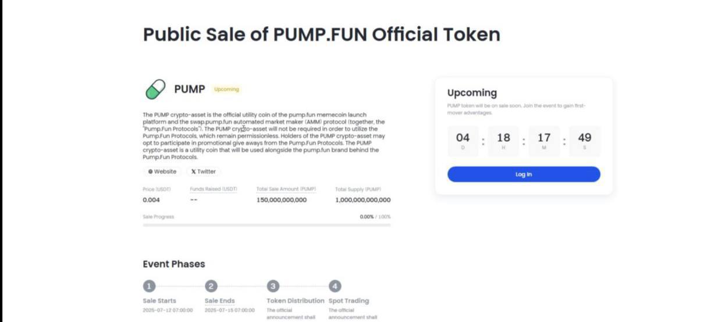
Task: Click the Funds Raised (USDT) label
Action: [x=214, y=189]
